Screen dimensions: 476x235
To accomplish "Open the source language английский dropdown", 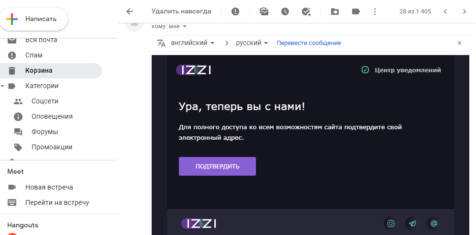I will tap(192, 43).
